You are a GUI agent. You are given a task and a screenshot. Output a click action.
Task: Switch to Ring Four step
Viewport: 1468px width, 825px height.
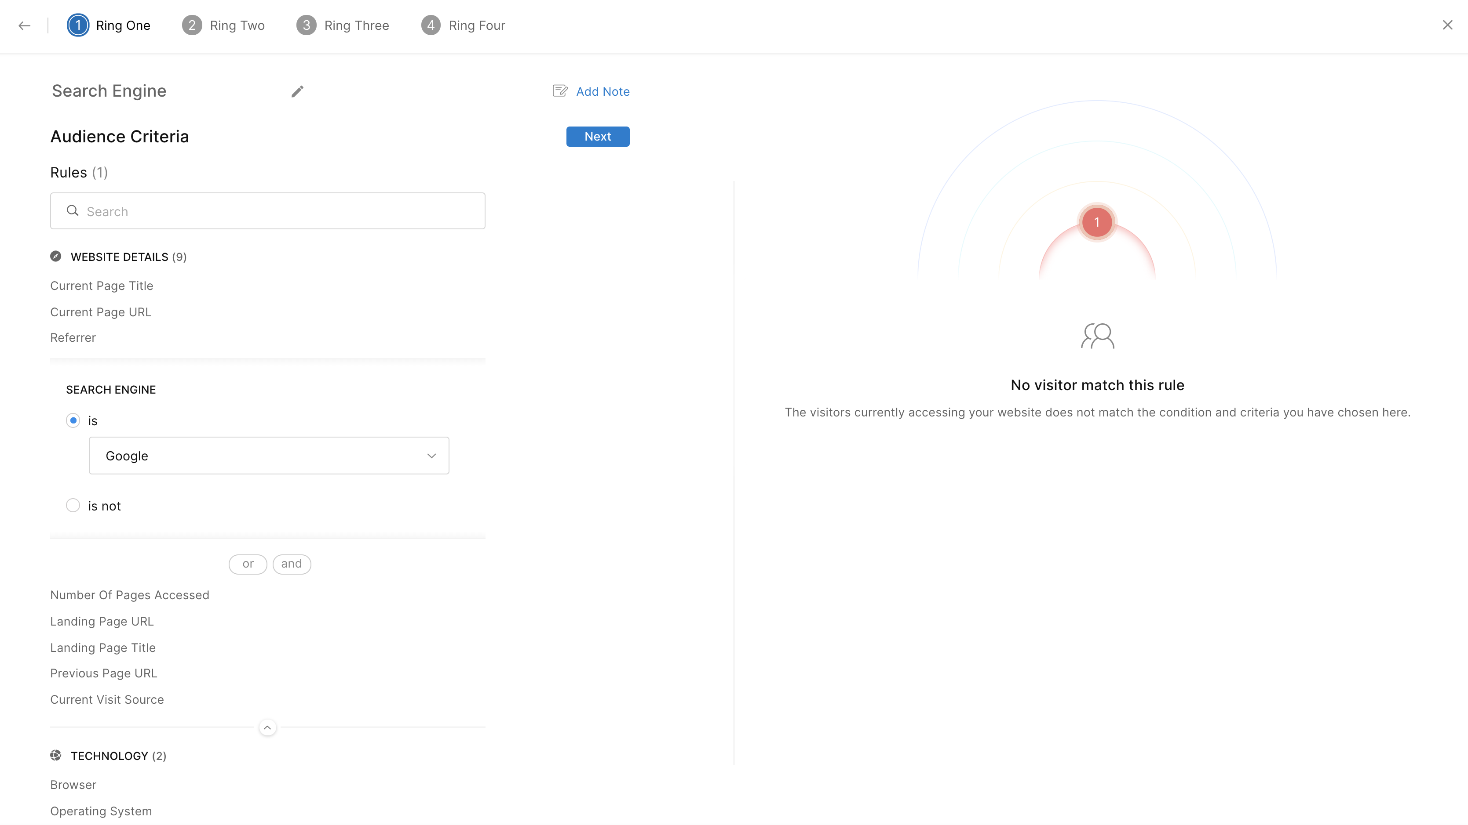click(x=463, y=25)
